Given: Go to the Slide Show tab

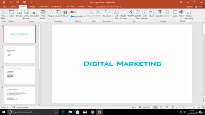Looking at the screenshot, I should (70, 7).
